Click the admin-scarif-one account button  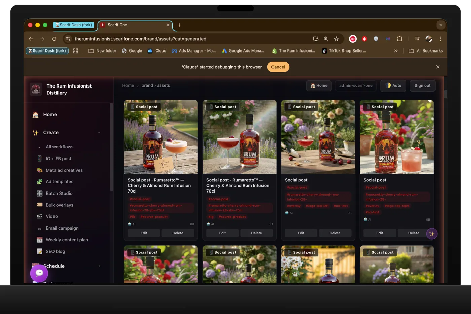pos(356,85)
